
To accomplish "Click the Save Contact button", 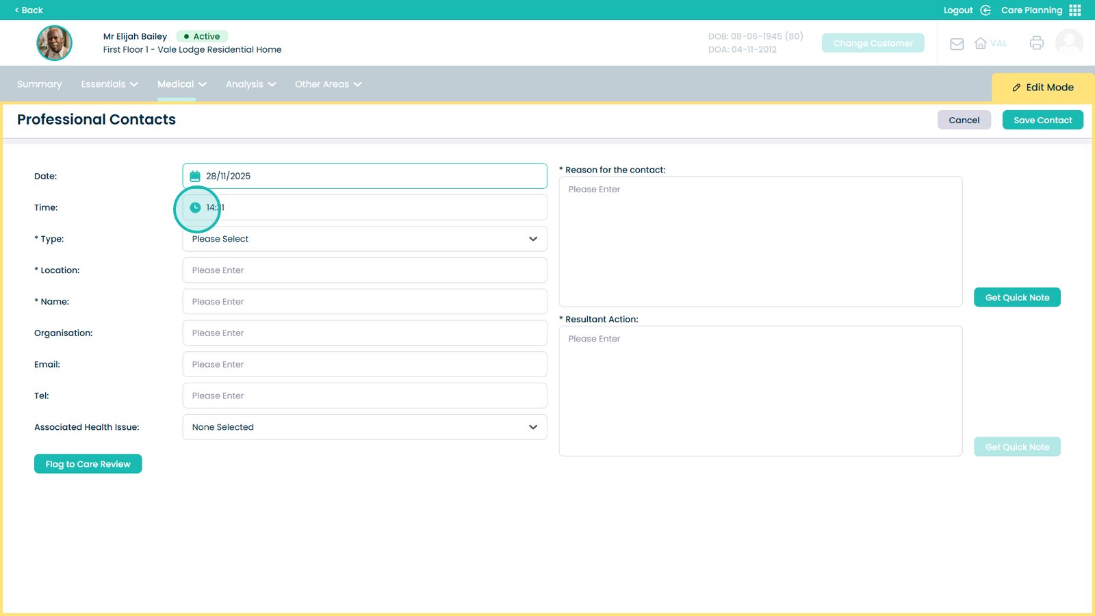I will (x=1042, y=120).
